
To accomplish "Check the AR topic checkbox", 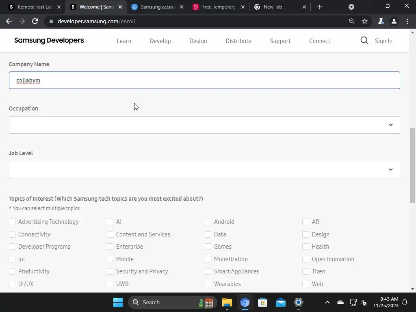I will point(305,222).
